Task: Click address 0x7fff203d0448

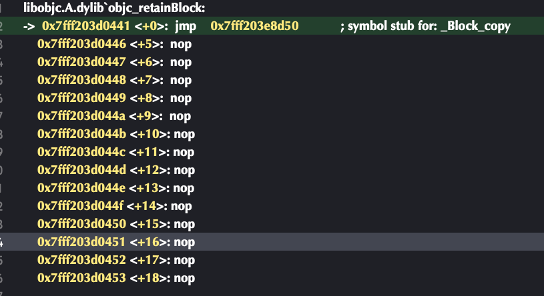Action: (x=81, y=80)
